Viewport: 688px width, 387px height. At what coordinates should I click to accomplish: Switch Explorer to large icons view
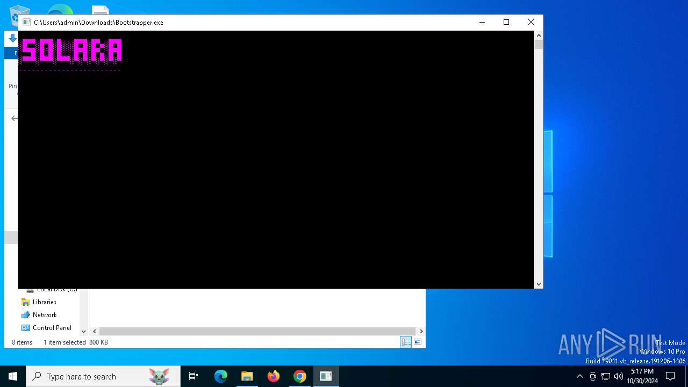tap(418, 342)
